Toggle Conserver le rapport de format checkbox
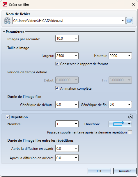 [57, 64]
